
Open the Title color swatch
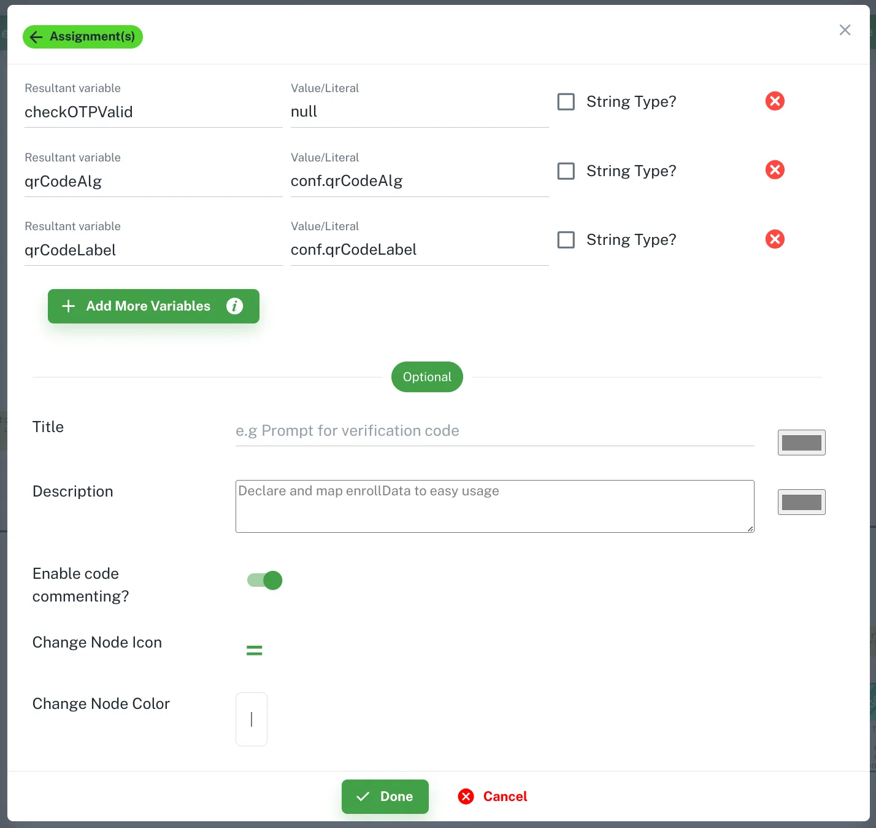[801, 443]
